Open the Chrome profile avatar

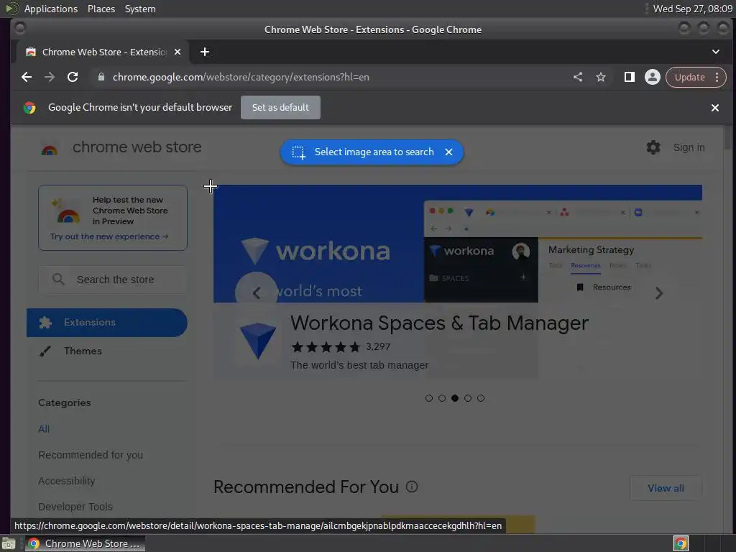pyautogui.click(x=652, y=77)
